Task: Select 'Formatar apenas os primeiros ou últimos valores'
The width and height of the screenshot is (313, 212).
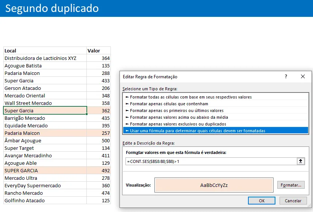Action: tap(216, 110)
